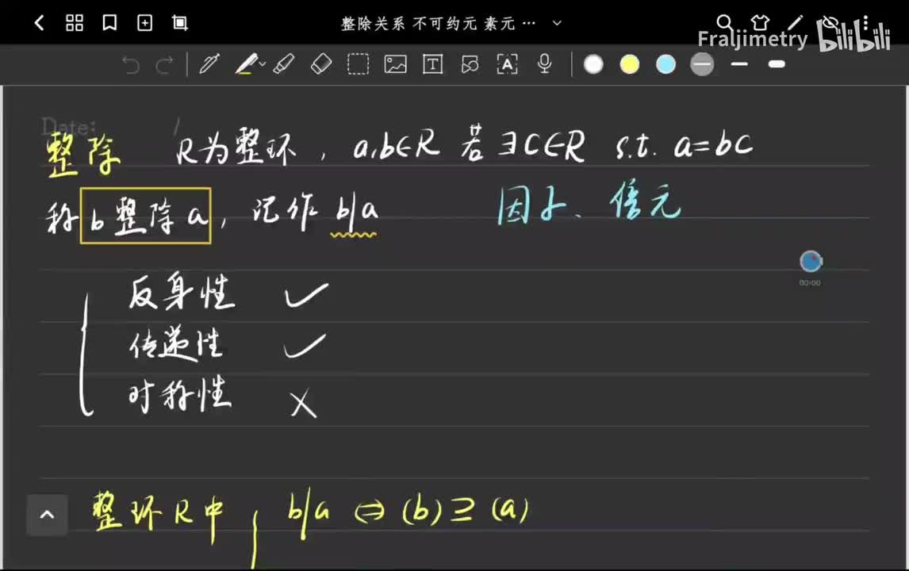Add a new page
This screenshot has width=909, height=571.
[145, 23]
